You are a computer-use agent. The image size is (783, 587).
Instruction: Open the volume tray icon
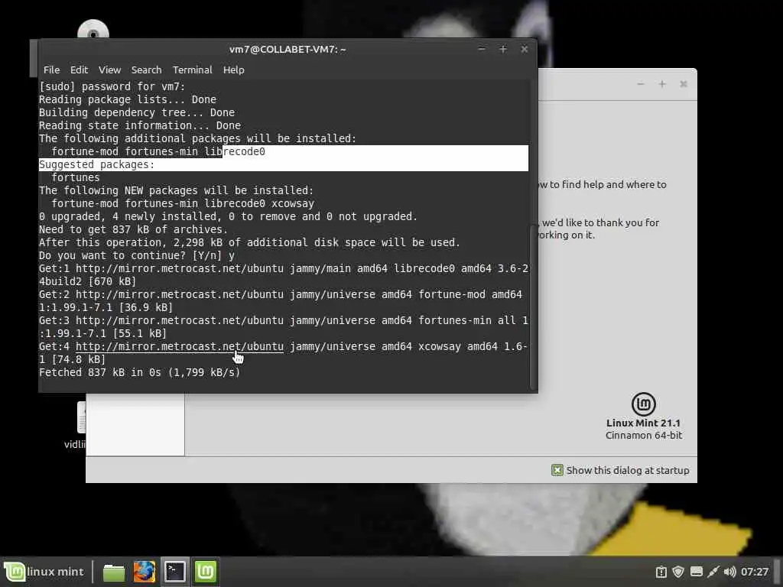point(729,572)
